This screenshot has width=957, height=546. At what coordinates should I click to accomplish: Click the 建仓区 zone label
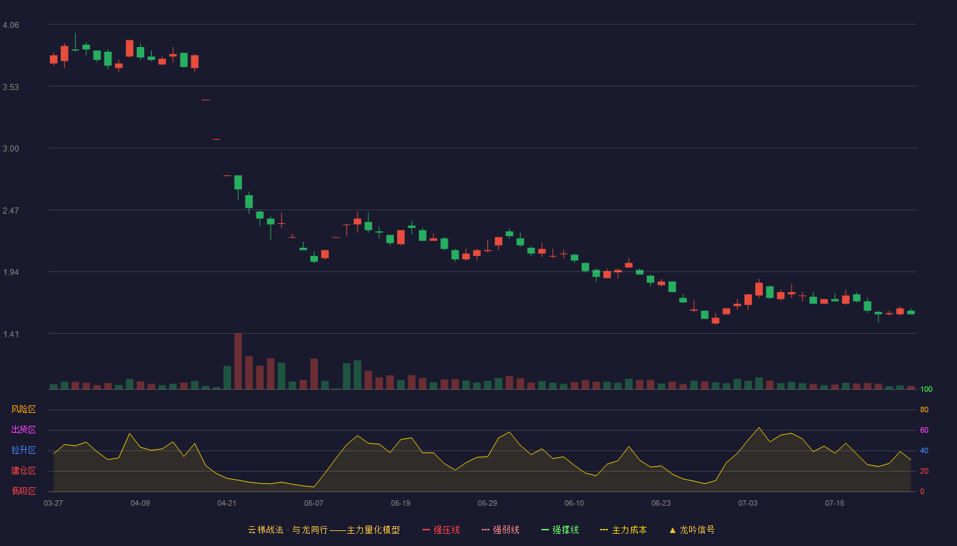pos(23,471)
